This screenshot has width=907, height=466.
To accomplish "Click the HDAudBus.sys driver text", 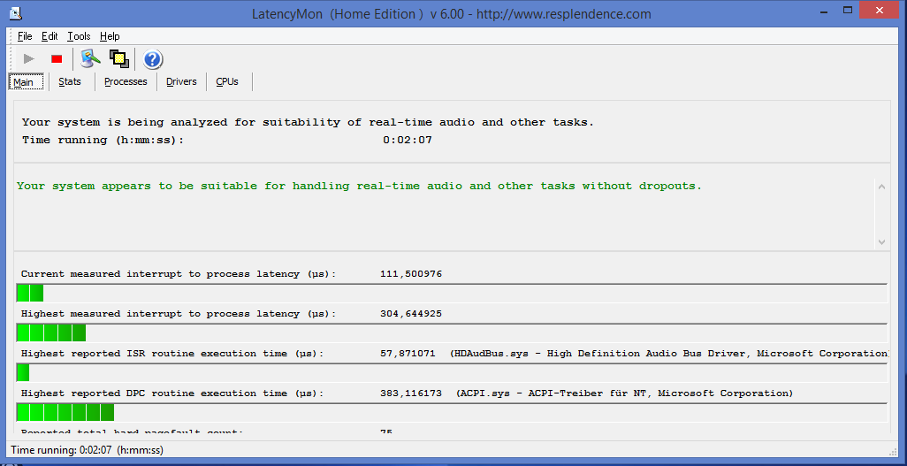I will pyautogui.click(x=668, y=353).
